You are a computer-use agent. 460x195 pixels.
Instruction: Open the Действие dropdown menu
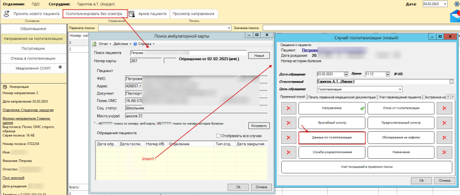pos(123,44)
